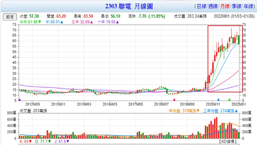Click the 2013M11 x-axis date label

[x=58, y=104]
